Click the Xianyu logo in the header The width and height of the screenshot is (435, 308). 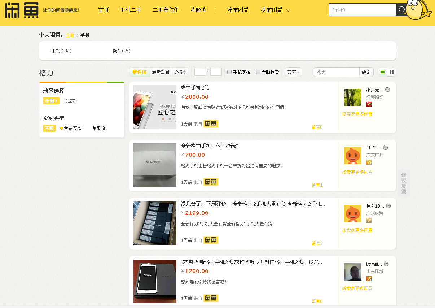tap(22, 10)
